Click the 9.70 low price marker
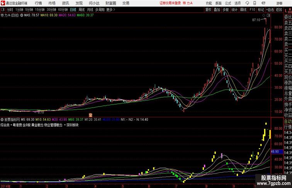292x188 pixels. click(x=41, y=112)
